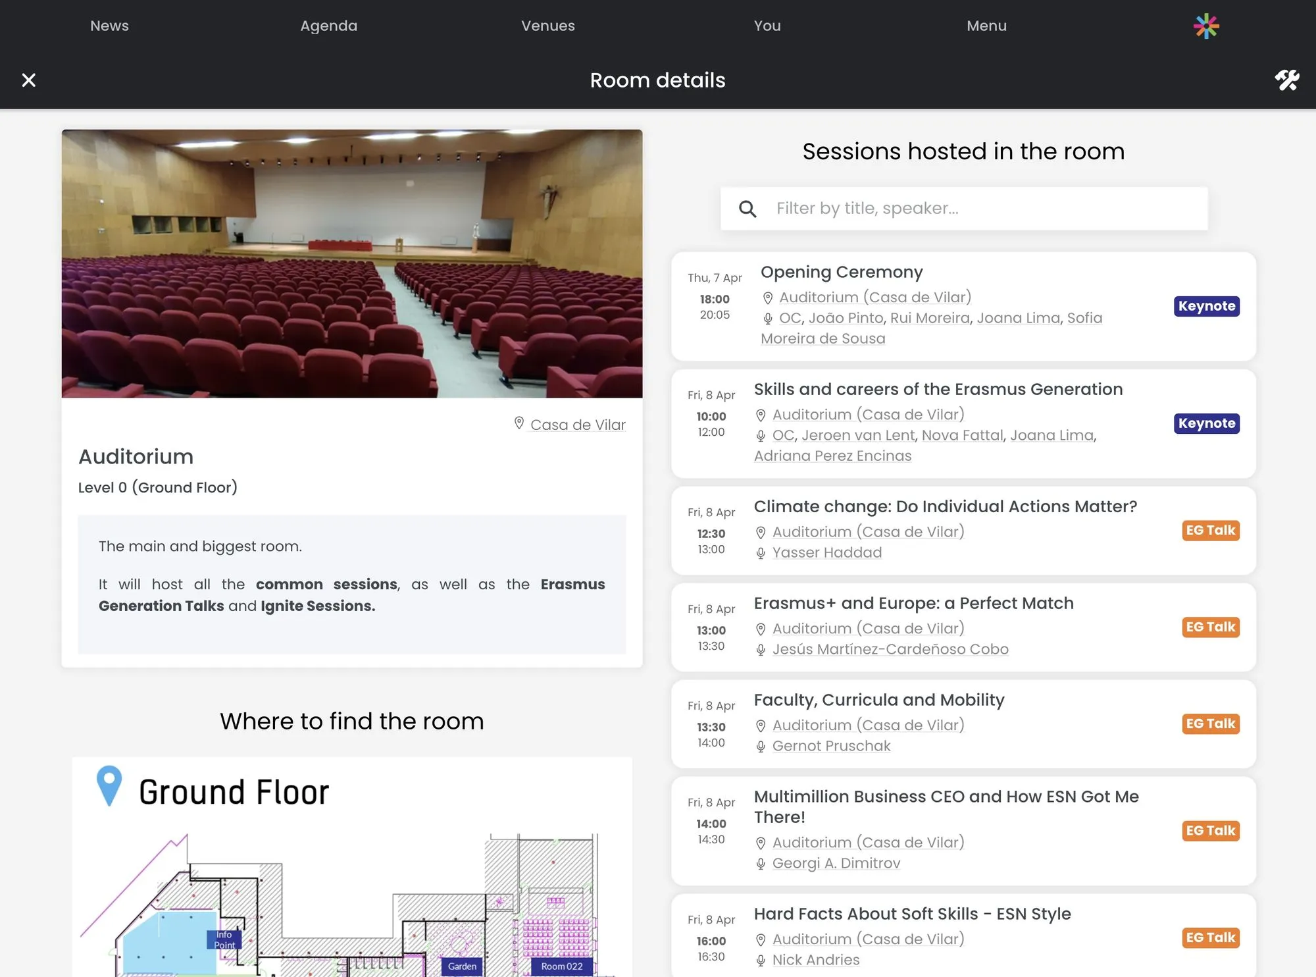Focus the Filter by title, speaker field
The width and height of the screenshot is (1316, 977).
click(987, 209)
